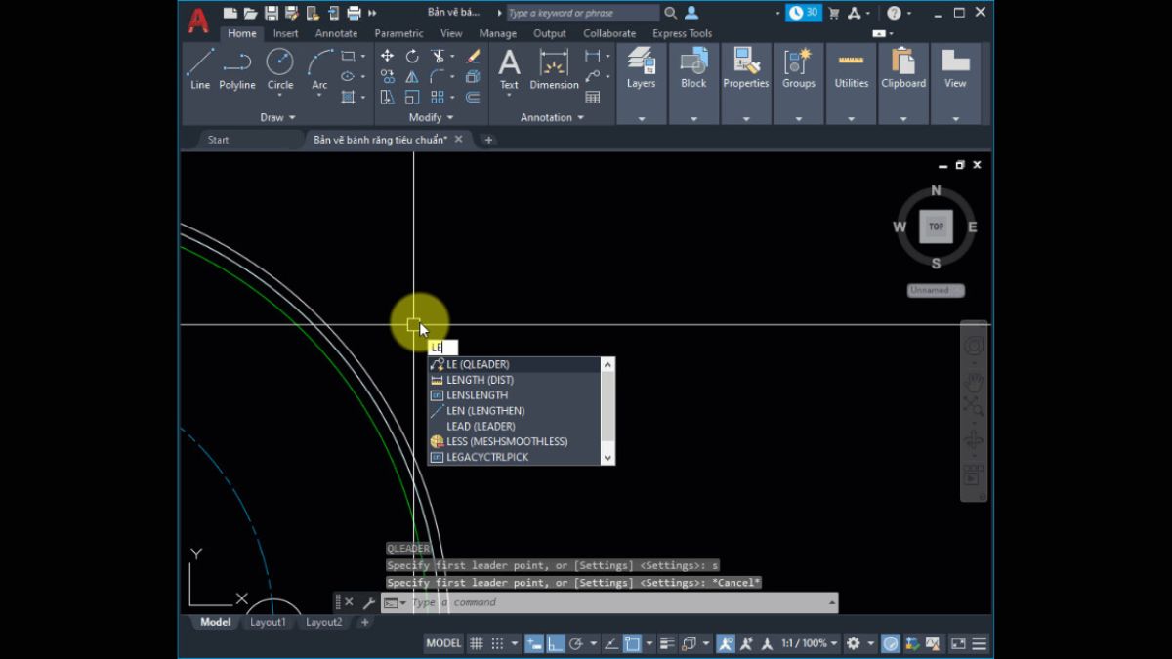Toggle annotation visibility in status bar
Image resolution: width=1172 pixels, height=659 pixels.
point(726,643)
